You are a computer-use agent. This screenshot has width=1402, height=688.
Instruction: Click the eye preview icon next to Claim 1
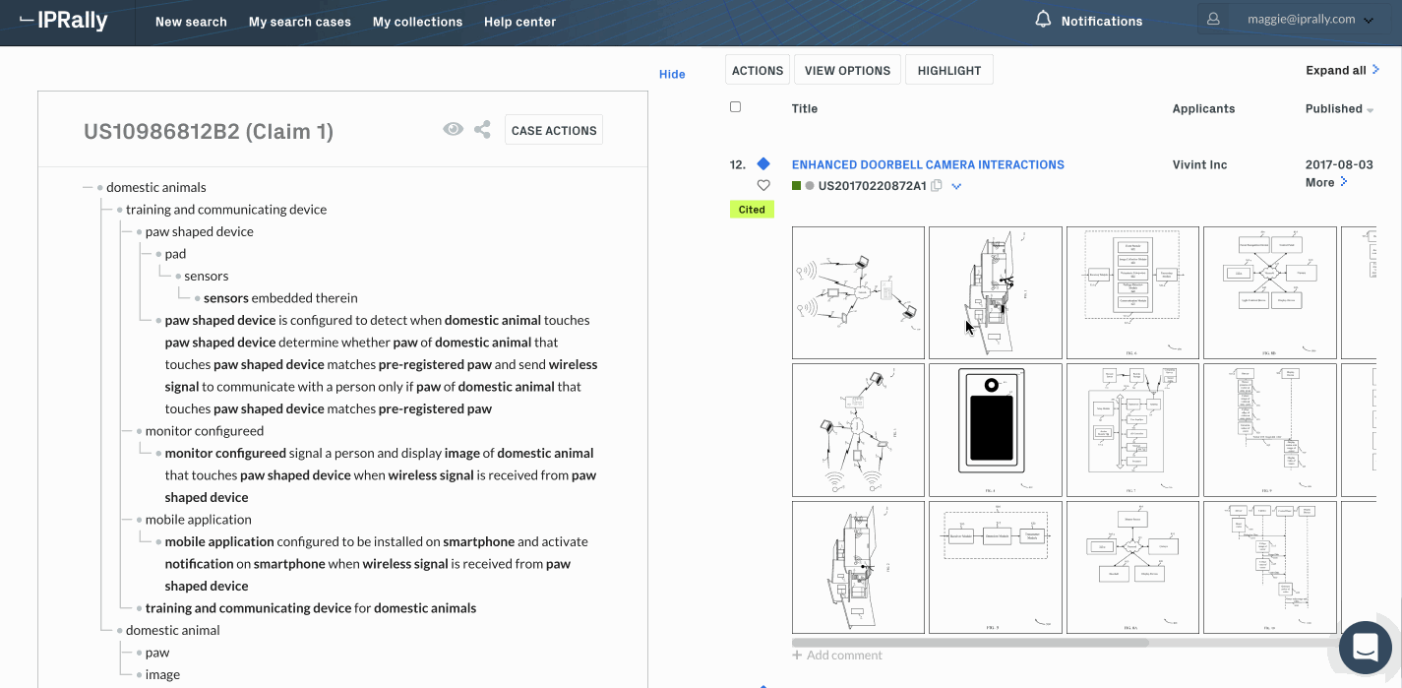(454, 129)
